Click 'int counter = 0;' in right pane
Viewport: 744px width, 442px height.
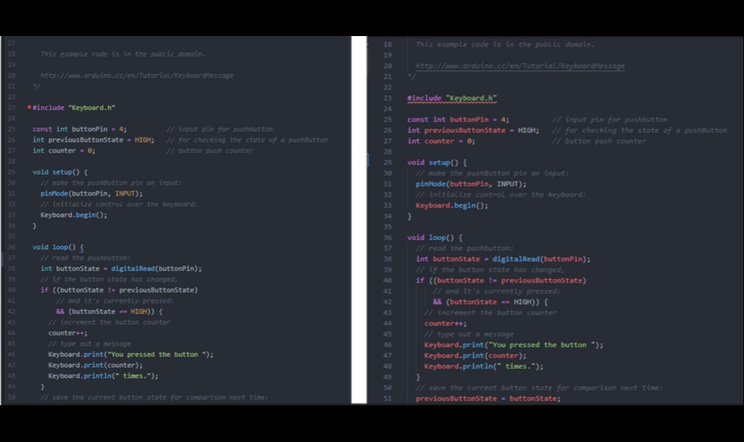tap(441, 141)
